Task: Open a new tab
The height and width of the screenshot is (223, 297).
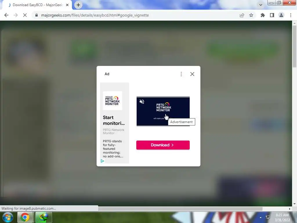Action: [x=78, y=5]
